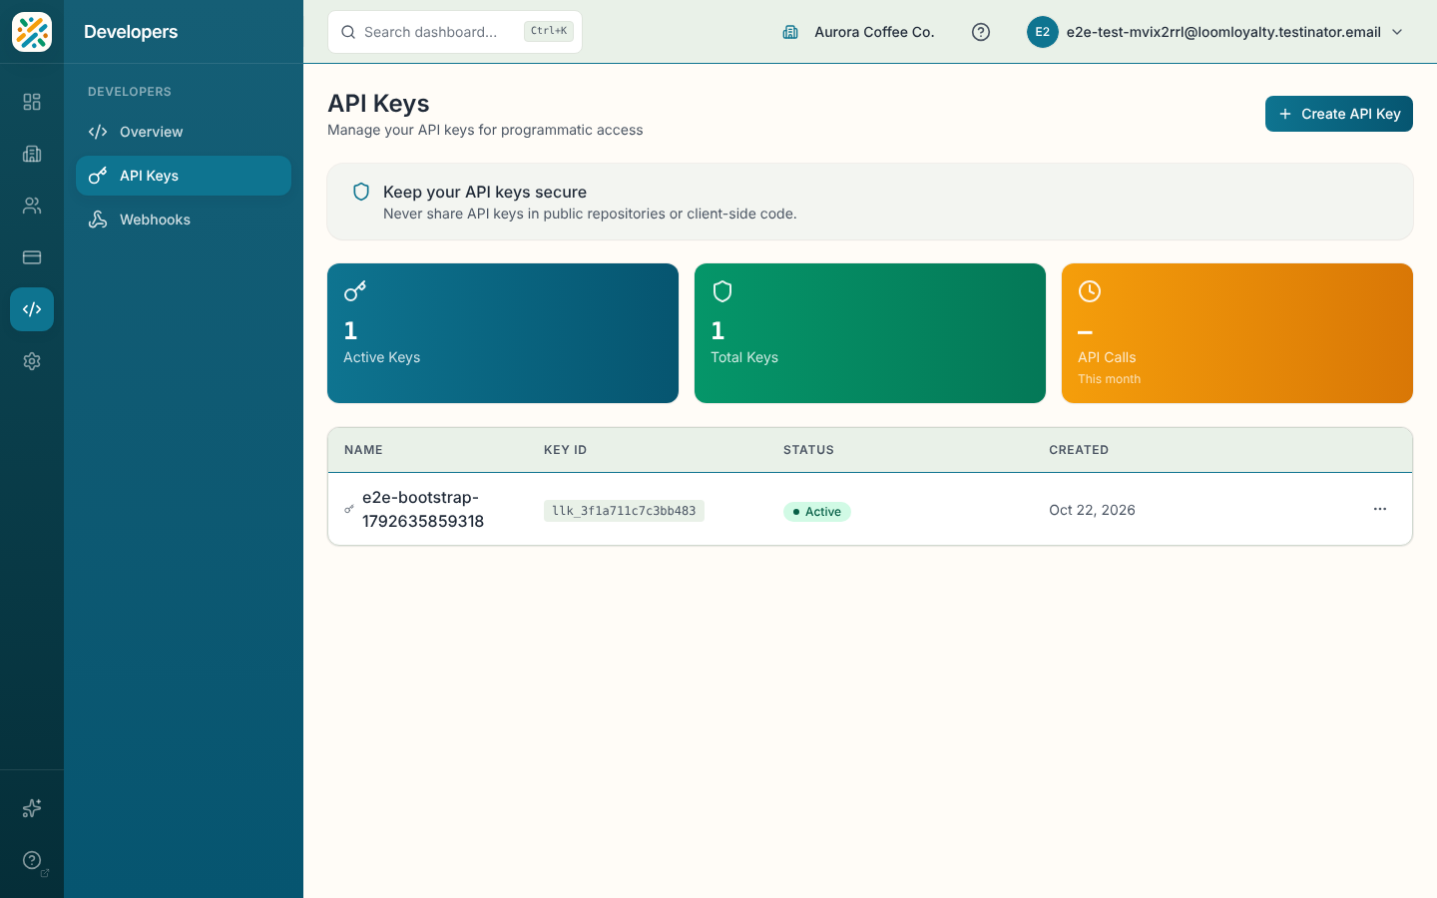Viewport: 1437px width, 898px height.
Task: Open the settings gear icon in sidebar
Action: 32,361
